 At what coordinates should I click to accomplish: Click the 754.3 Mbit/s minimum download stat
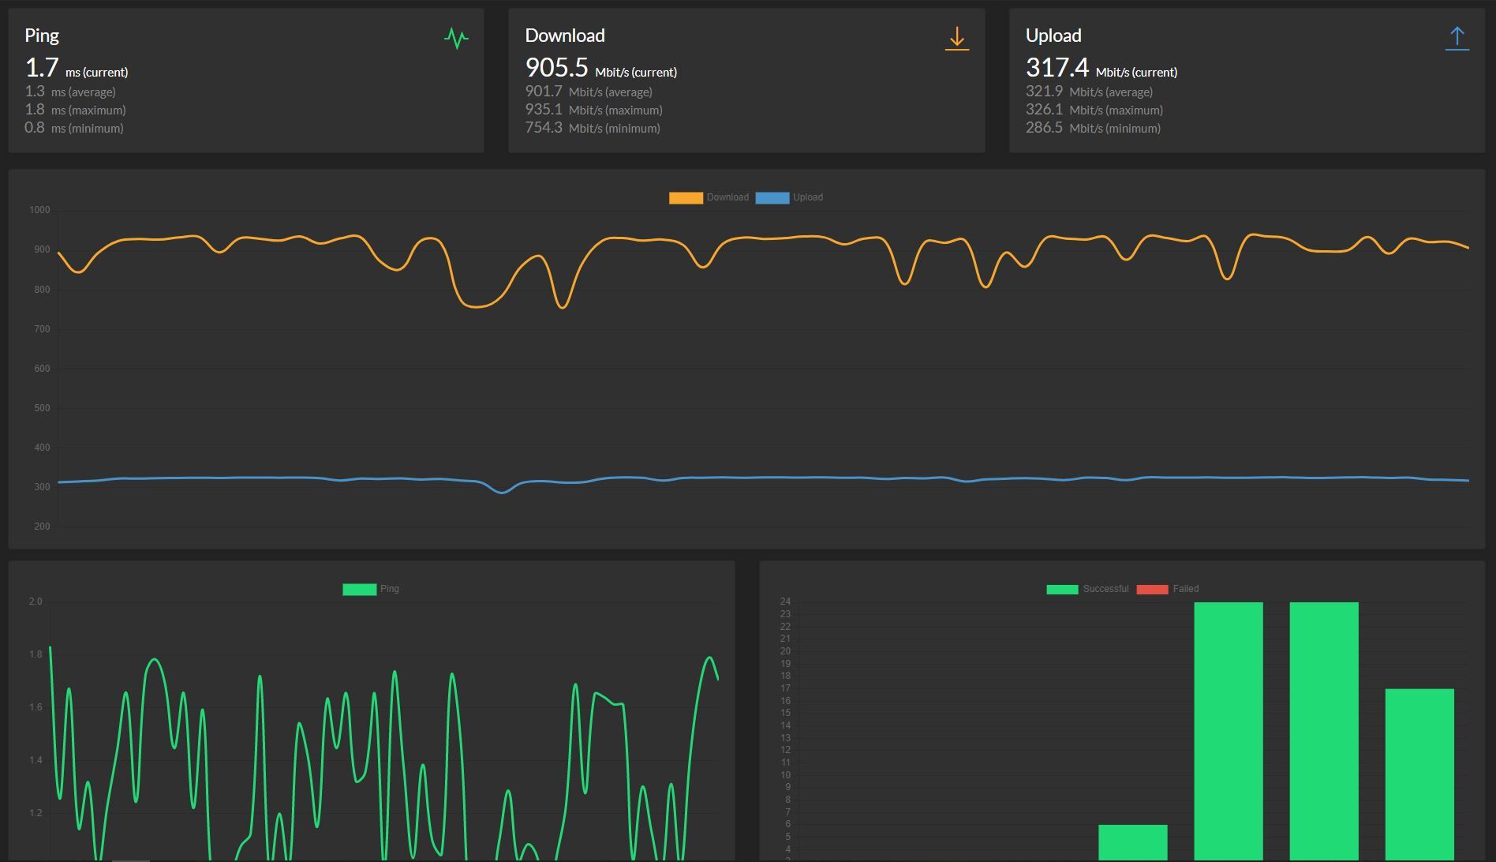593,128
